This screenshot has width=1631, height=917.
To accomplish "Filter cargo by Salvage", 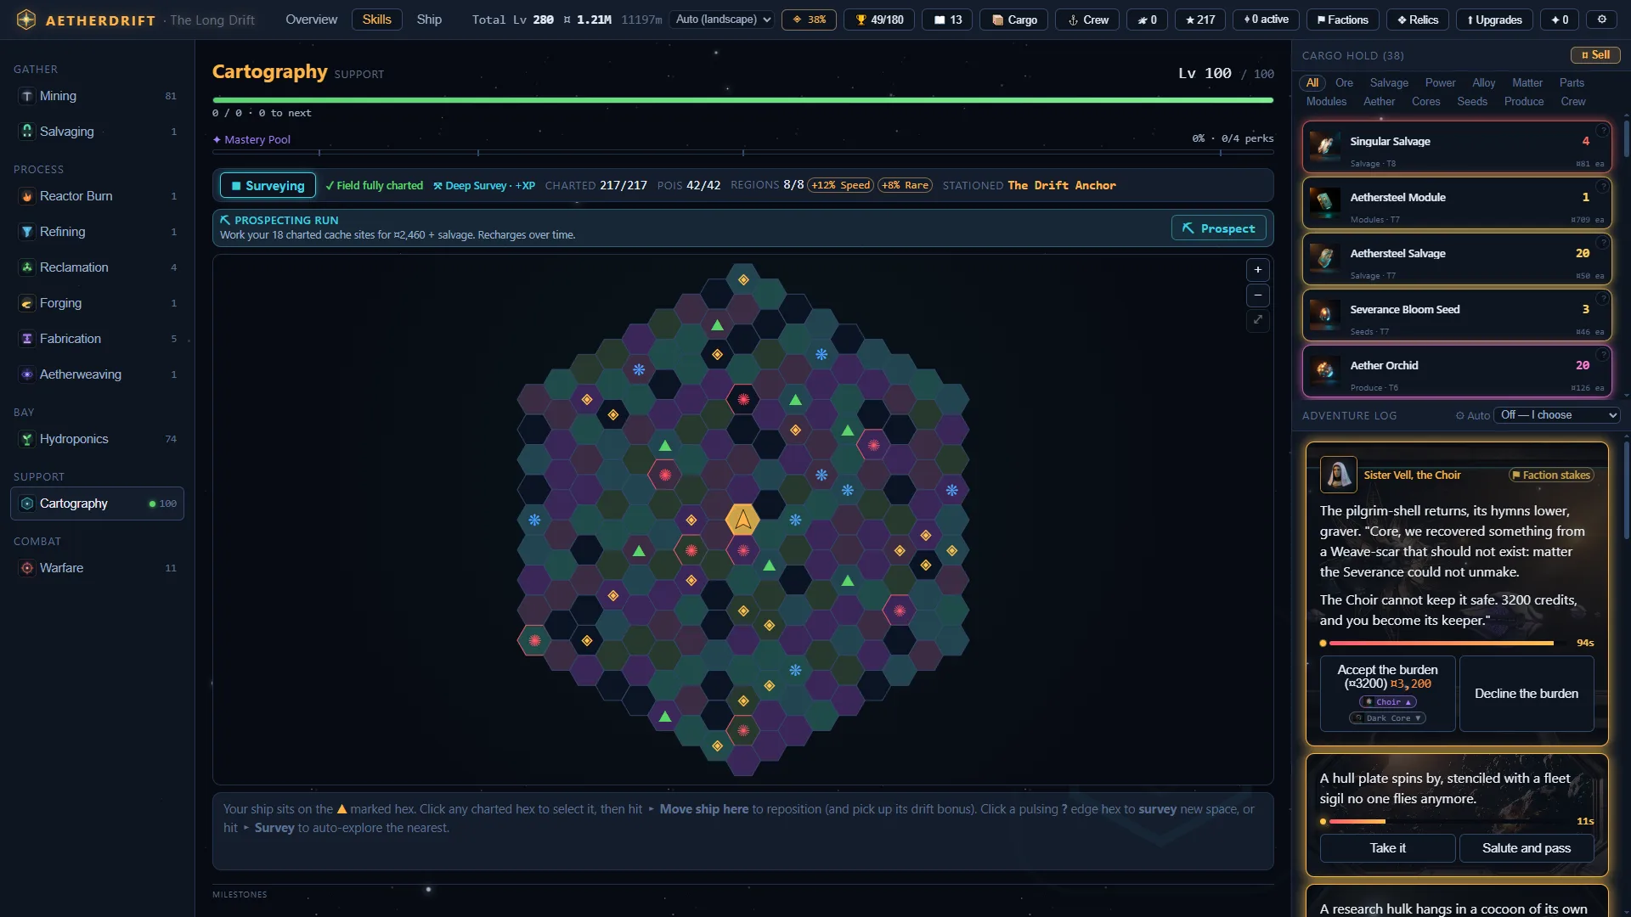I will tap(1389, 82).
